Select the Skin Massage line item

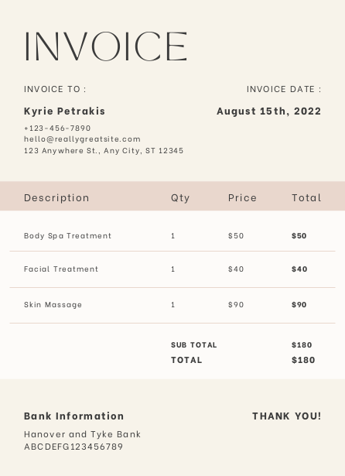(x=172, y=305)
